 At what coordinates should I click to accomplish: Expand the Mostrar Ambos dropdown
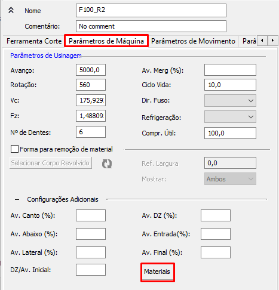(230, 179)
